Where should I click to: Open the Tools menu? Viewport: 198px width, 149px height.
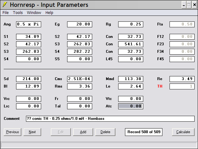point(18,13)
